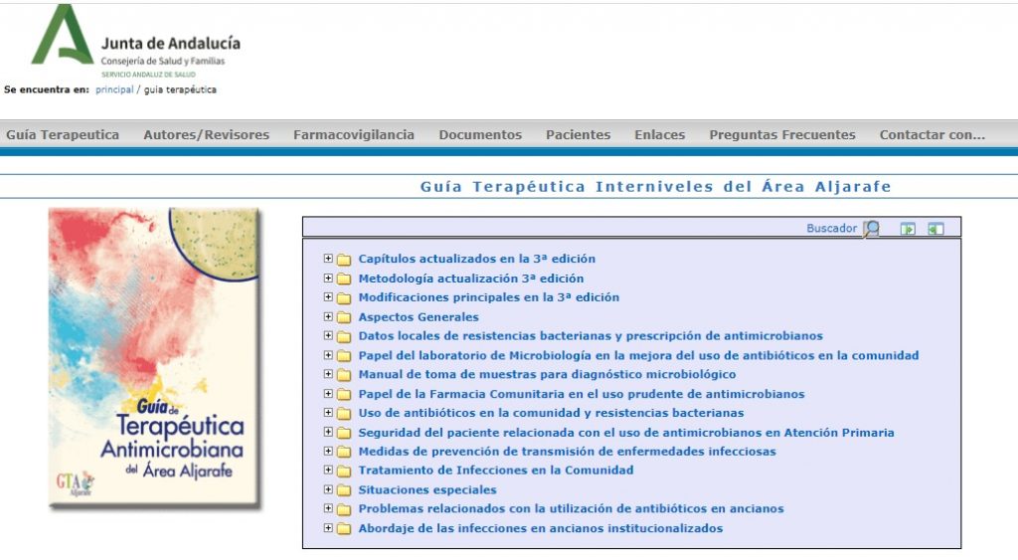Click folder icon for Tratamiento de Infecciones
Screen dimensions: 1018x560
(x=344, y=471)
